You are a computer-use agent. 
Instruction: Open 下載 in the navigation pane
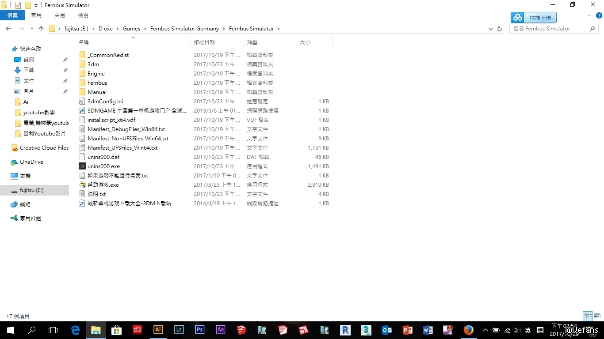(x=29, y=70)
